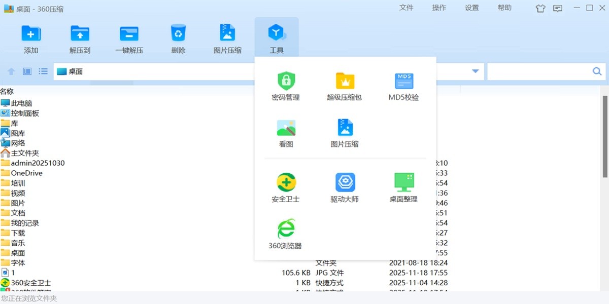Open the address bar dropdown arrow

tap(475, 71)
